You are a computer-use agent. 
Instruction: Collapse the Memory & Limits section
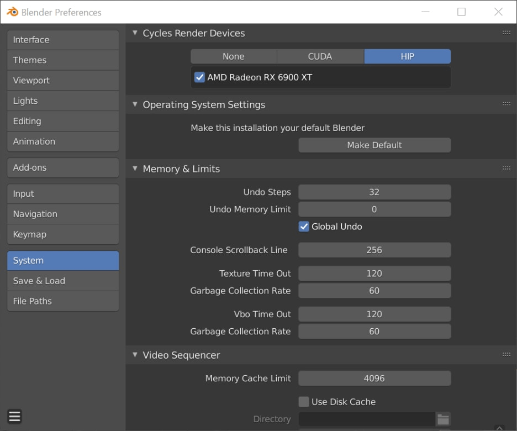pos(135,169)
